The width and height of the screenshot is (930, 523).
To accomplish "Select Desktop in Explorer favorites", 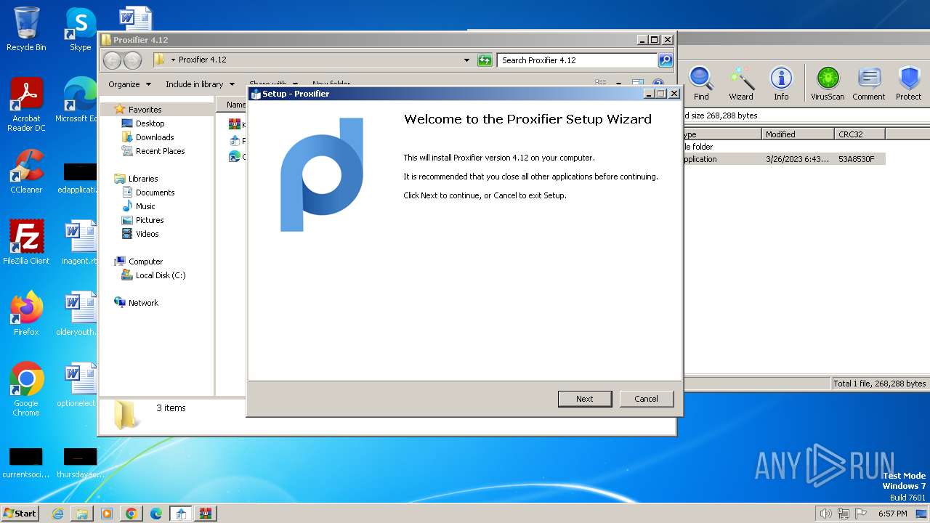I will click(x=150, y=123).
